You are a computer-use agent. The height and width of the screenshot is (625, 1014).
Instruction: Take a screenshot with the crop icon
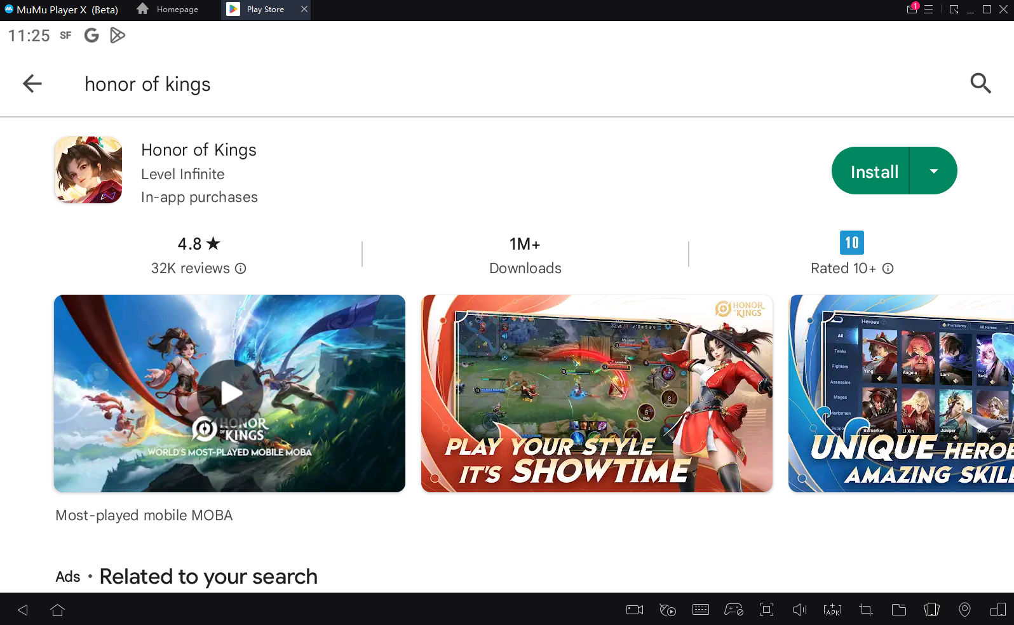pos(865,610)
